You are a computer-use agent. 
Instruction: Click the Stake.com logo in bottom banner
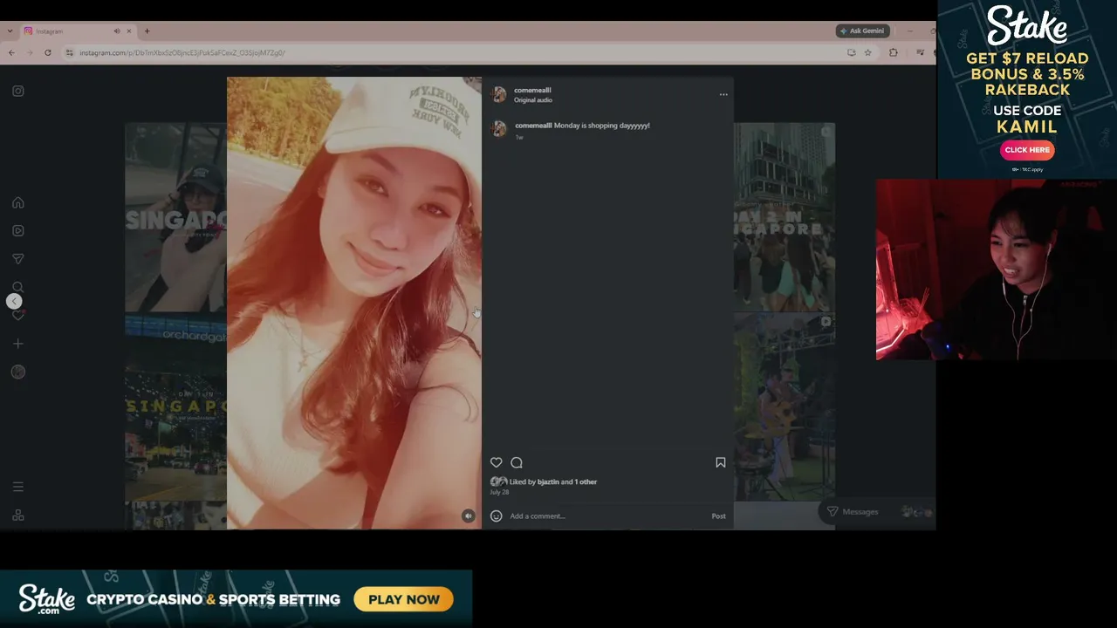(x=47, y=598)
